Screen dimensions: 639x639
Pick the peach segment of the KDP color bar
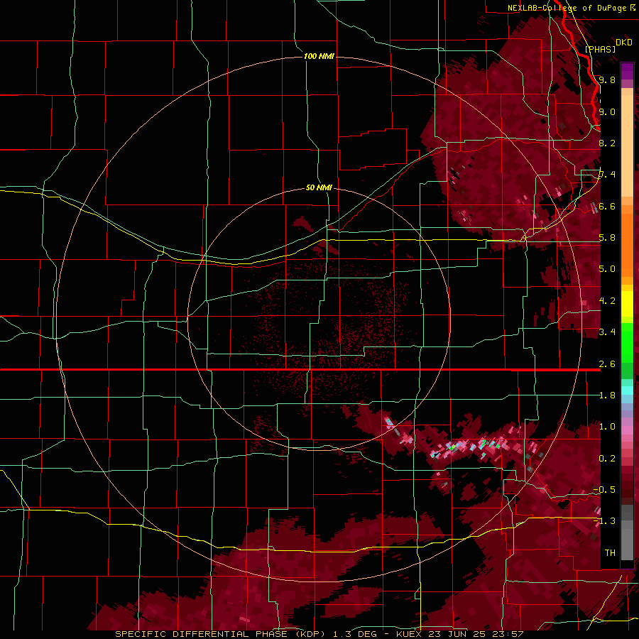pyautogui.click(x=627, y=145)
